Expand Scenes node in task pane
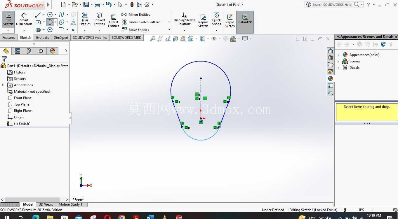 [338, 61]
